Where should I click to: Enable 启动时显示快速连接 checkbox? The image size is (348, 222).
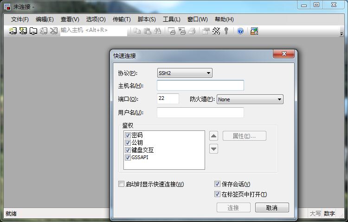point(122,184)
